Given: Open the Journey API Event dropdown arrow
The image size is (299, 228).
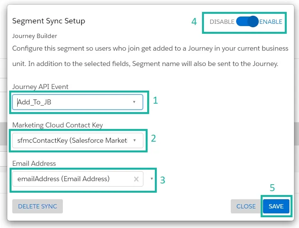Looking at the screenshot, I should pyautogui.click(x=134, y=102).
